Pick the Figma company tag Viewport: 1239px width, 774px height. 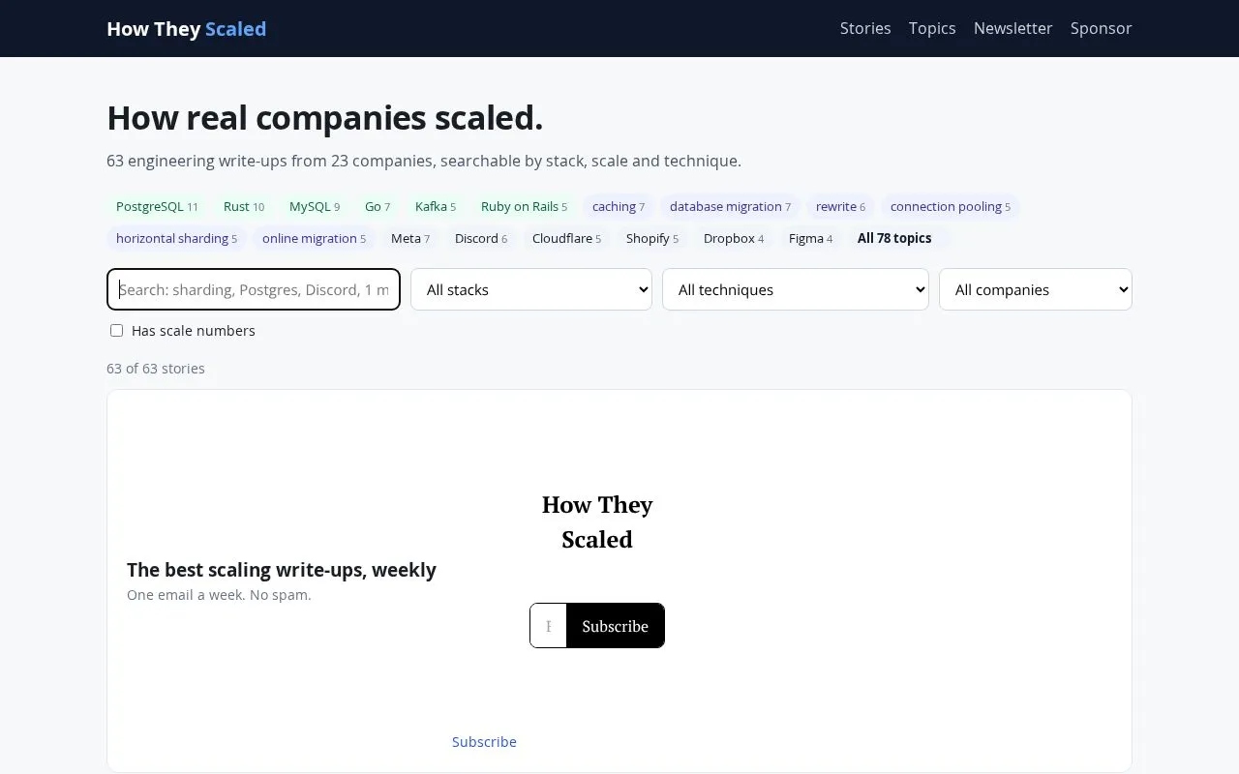(x=810, y=238)
